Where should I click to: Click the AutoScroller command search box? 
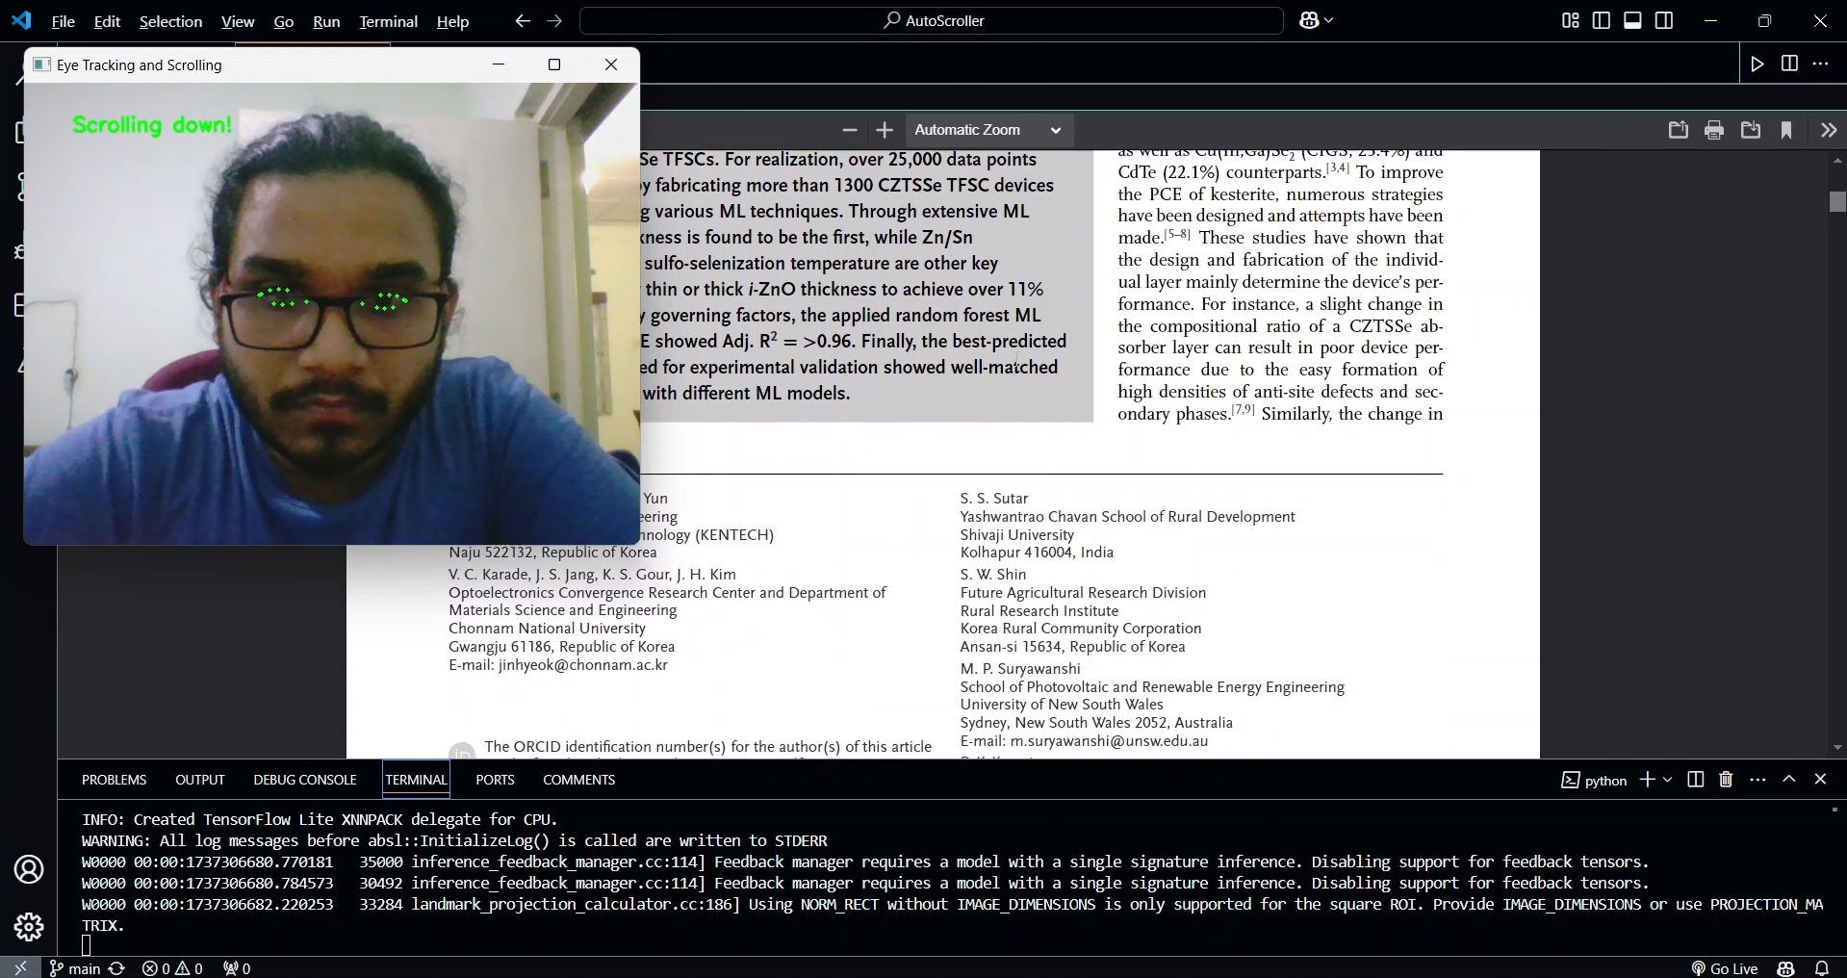click(932, 20)
